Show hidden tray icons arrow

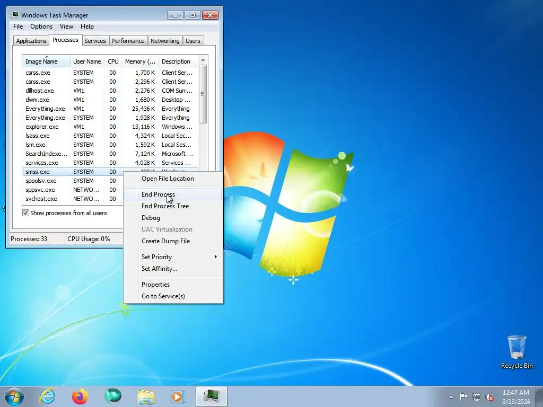[x=451, y=397]
